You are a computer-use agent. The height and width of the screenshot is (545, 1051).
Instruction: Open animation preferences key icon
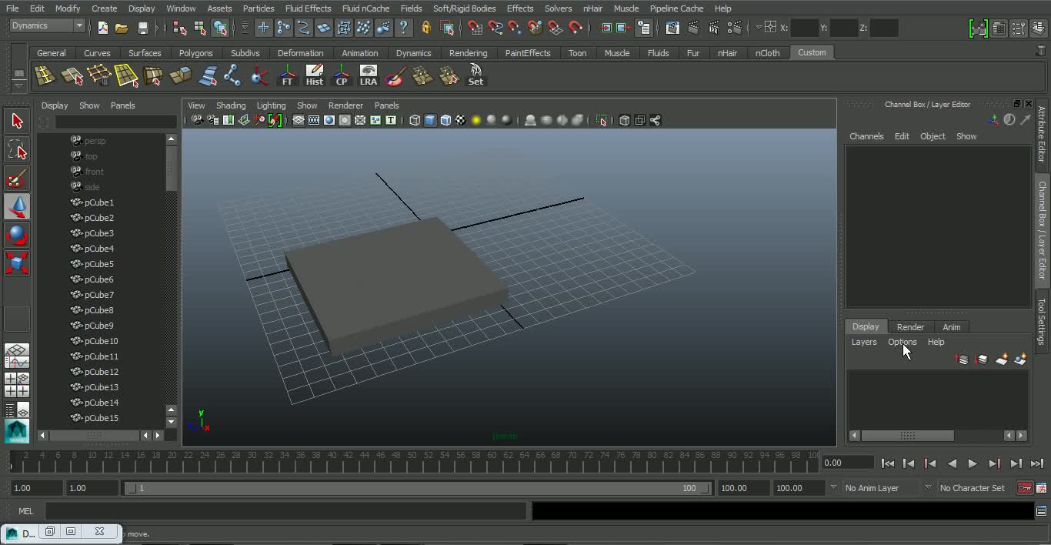pos(1041,488)
